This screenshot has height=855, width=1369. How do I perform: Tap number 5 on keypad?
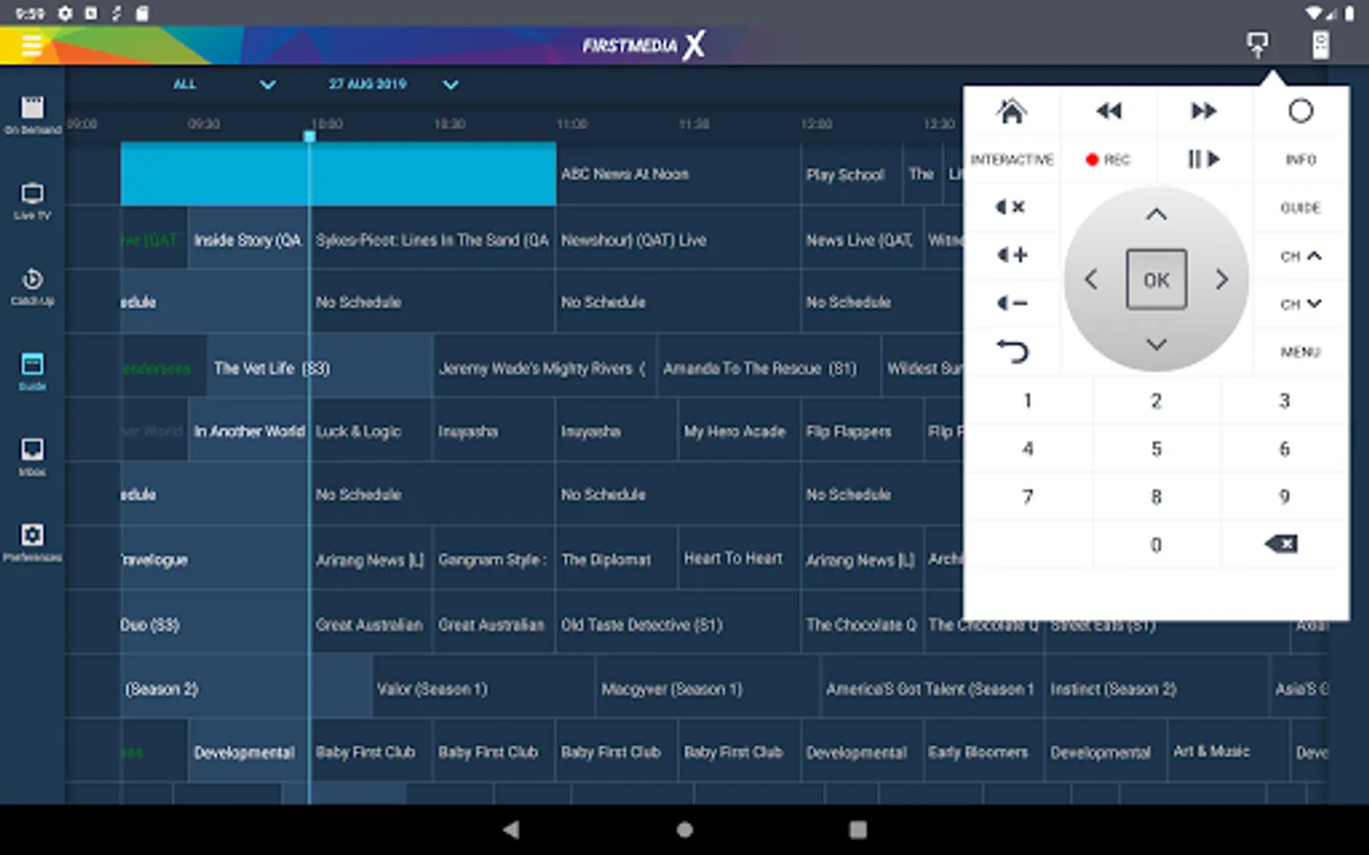coord(1156,448)
